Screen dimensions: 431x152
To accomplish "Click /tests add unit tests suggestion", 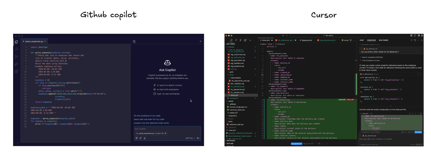I will (149, 119).
